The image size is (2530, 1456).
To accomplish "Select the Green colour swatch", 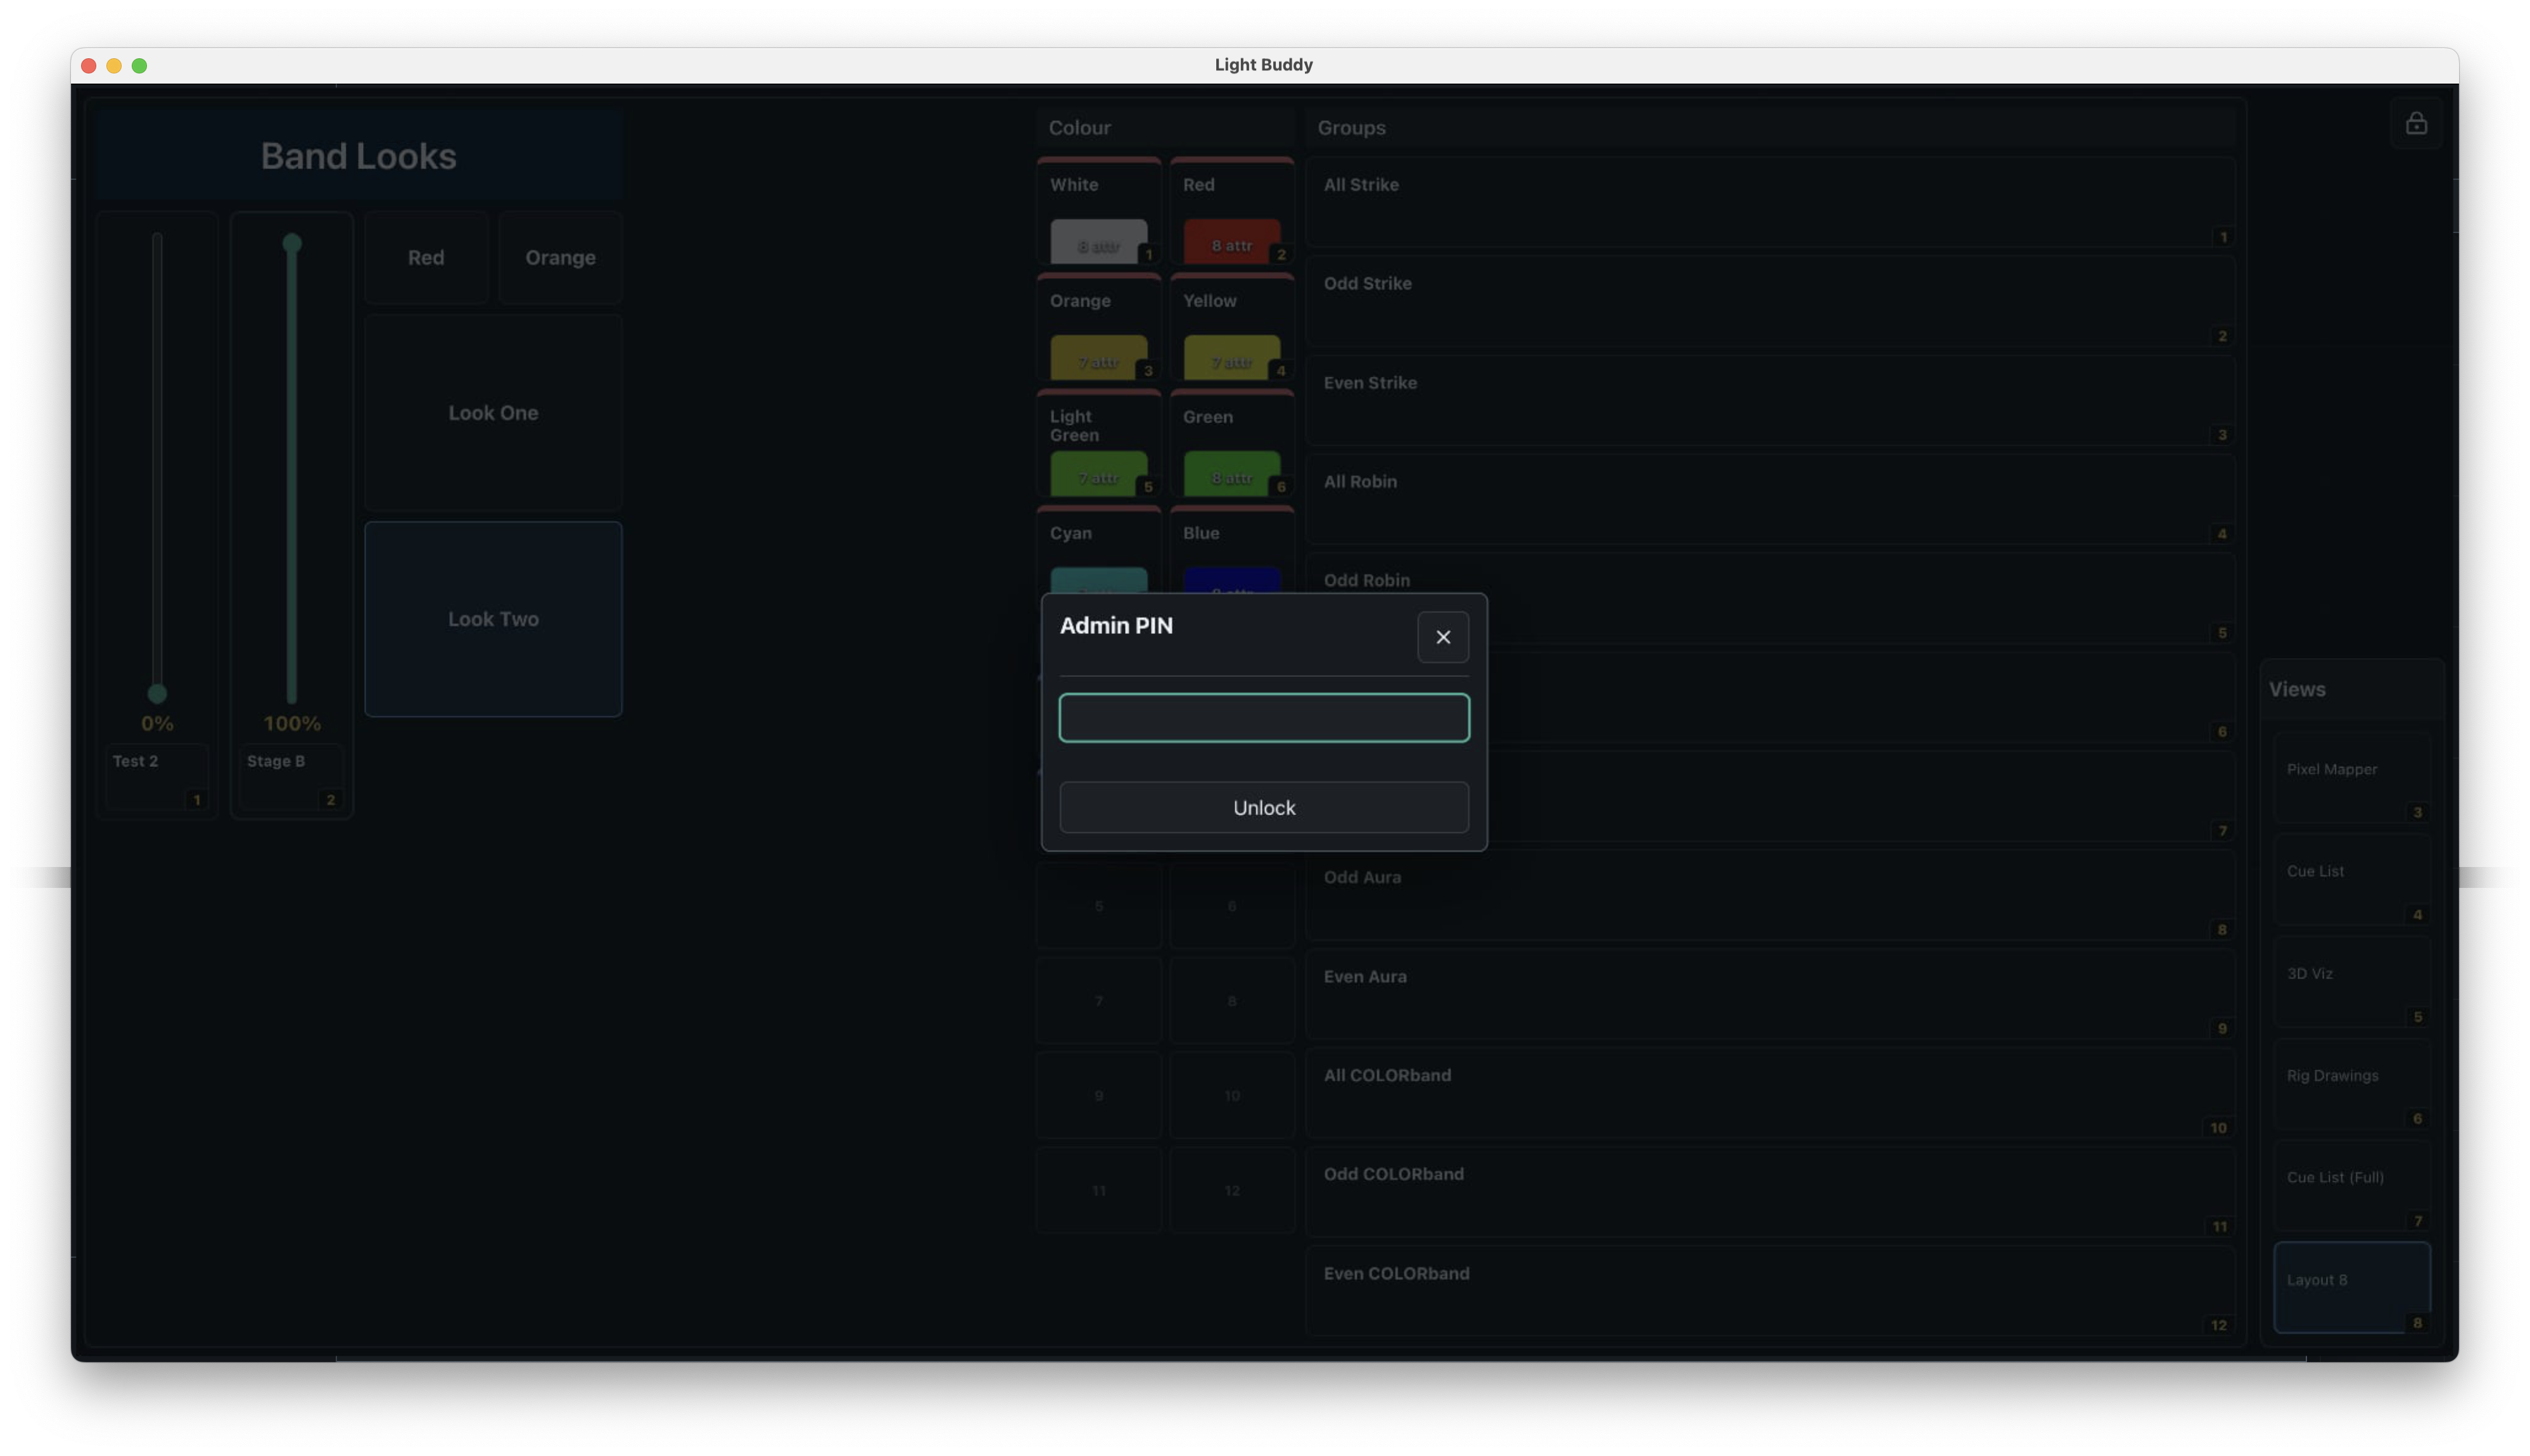I will pos(1232,443).
